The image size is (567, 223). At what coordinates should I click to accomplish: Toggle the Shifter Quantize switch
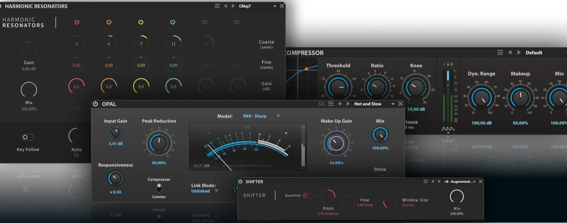pos(307,196)
